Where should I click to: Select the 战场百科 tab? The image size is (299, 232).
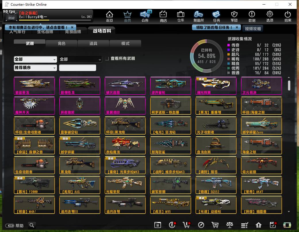click(102, 31)
